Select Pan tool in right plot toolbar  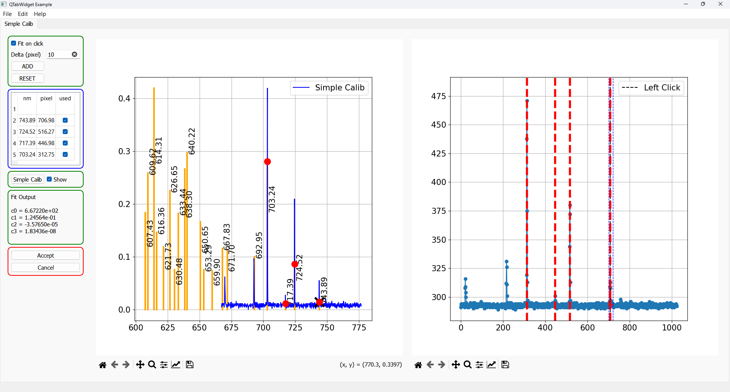pos(456,365)
